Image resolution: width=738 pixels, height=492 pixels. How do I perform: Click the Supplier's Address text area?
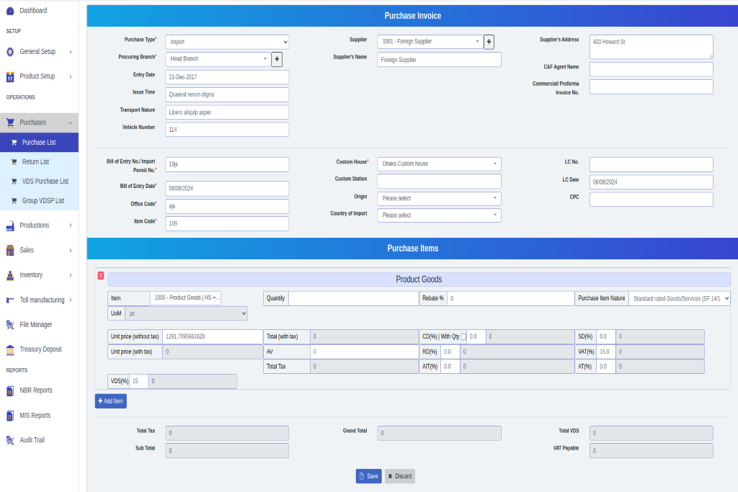click(x=651, y=47)
